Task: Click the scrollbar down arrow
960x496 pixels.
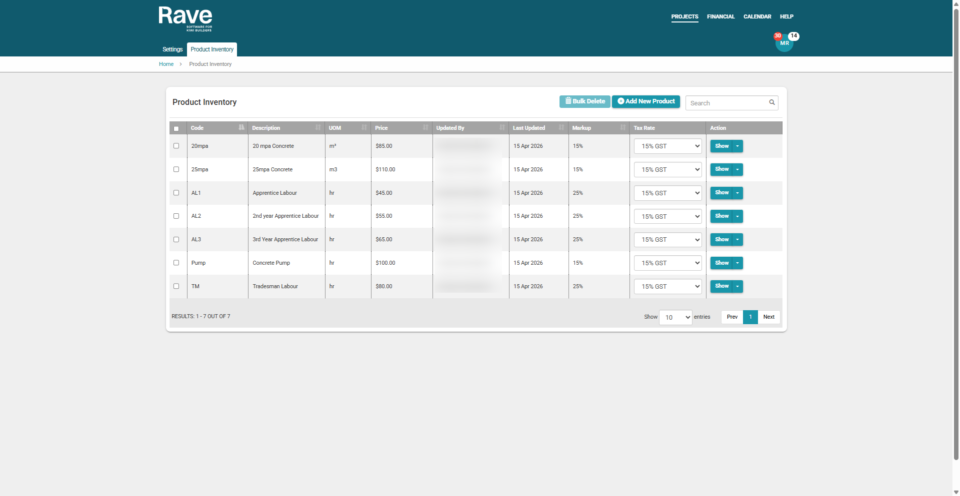Action: click(x=956, y=492)
